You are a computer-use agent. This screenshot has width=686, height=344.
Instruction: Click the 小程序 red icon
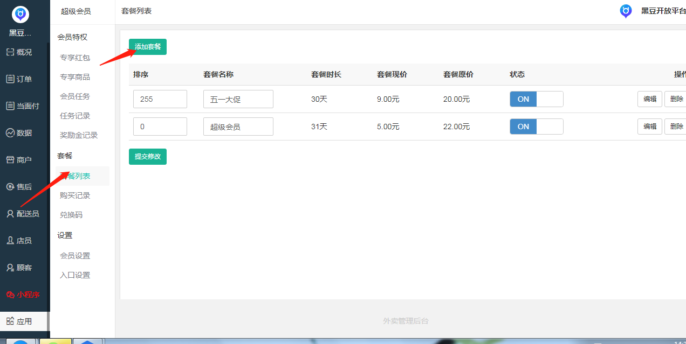coord(10,294)
